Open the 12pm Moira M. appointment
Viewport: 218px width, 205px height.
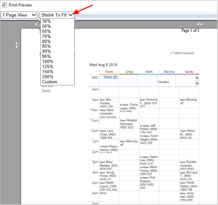pos(189,134)
